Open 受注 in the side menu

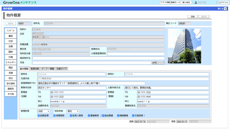11,78
